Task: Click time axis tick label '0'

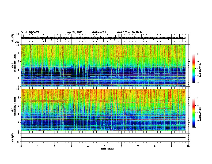Action: click(21, 146)
